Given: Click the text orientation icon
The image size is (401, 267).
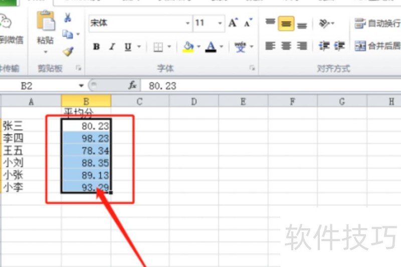Looking at the screenshot, I should [x=324, y=23].
